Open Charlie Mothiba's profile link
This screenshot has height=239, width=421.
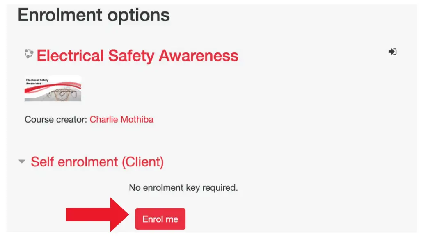(121, 120)
